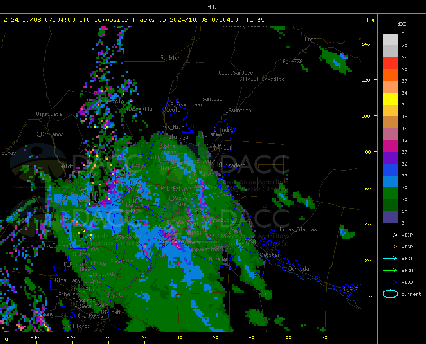Click the 'L_Arbols' map label
The height and width of the screenshot is (344, 426).
(64, 294)
